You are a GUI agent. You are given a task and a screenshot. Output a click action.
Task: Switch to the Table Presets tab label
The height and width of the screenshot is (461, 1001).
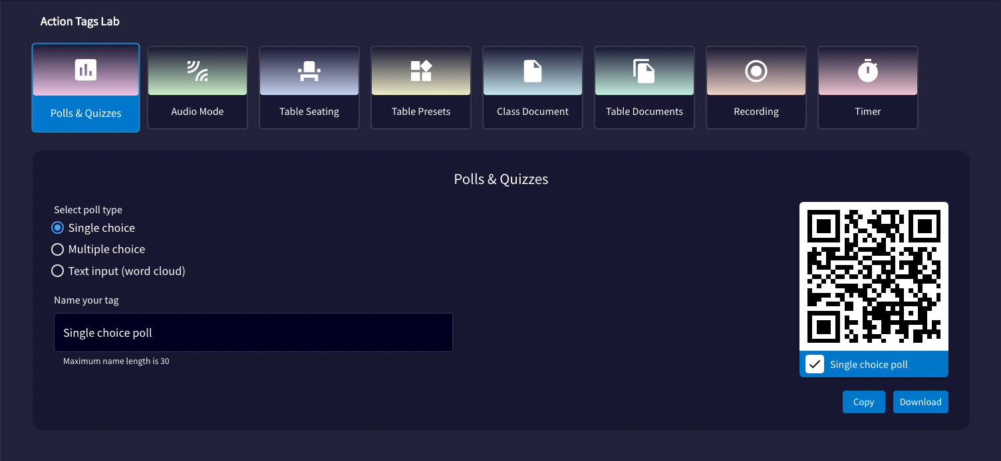click(421, 112)
